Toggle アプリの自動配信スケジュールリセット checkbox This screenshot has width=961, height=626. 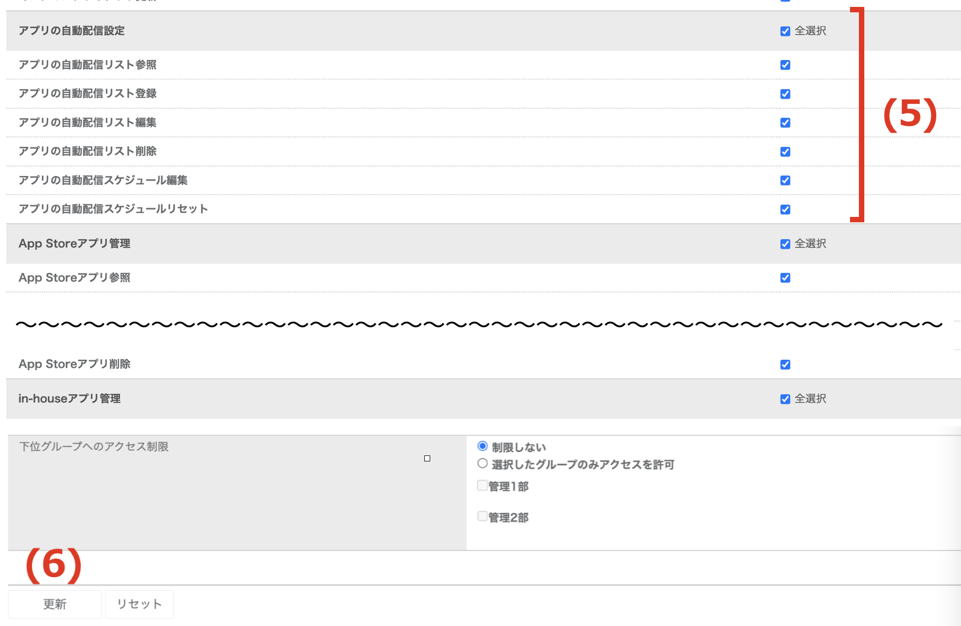coord(785,209)
